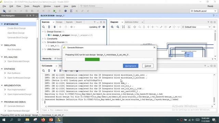Zoom in on the Diagram

click(x=112, y=27)
